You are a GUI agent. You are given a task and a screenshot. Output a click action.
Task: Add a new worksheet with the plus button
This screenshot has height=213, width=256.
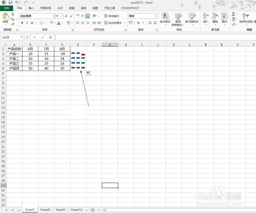(93, 210)
